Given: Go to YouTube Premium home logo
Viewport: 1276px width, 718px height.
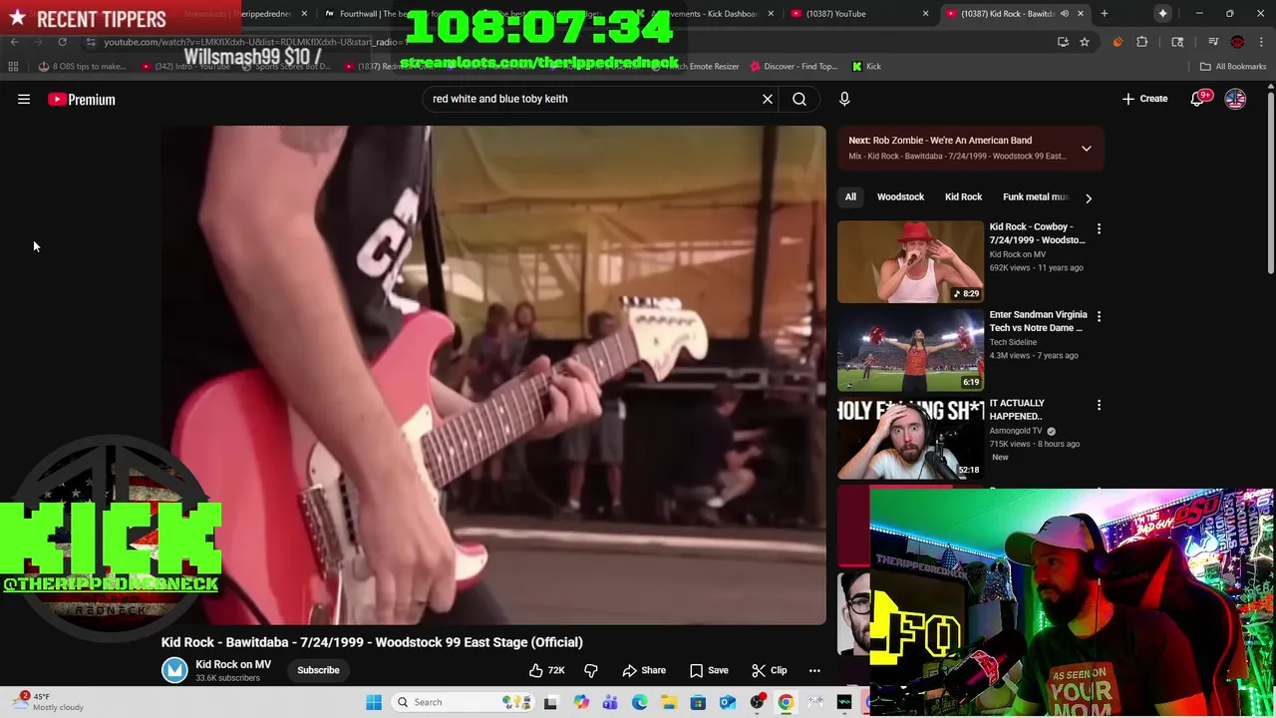Looking at the screenshot, I should click(x=82, y=99).
